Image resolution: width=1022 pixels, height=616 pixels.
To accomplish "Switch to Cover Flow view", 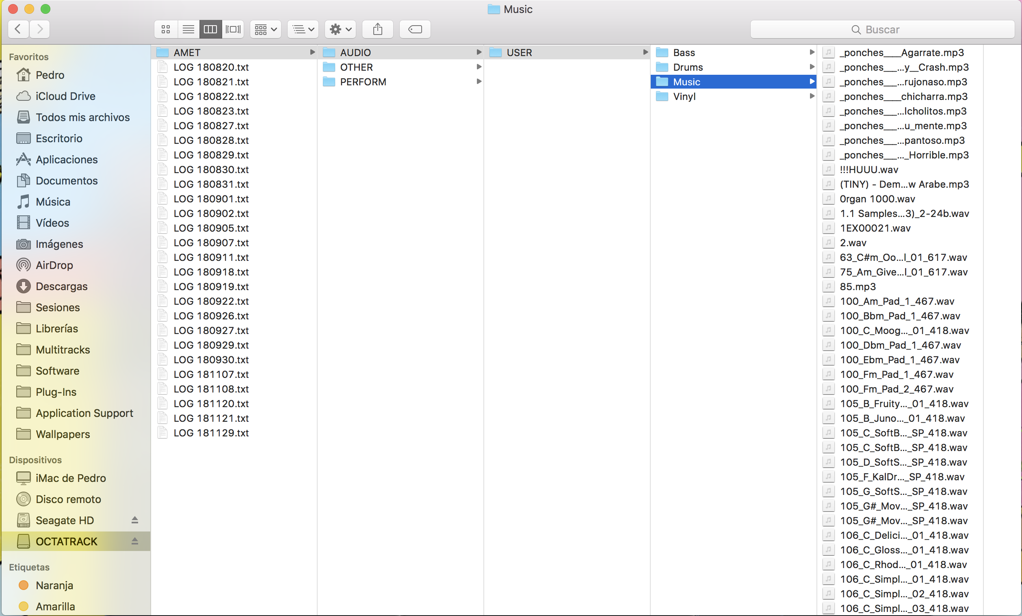I will click(x=233, y=29).
